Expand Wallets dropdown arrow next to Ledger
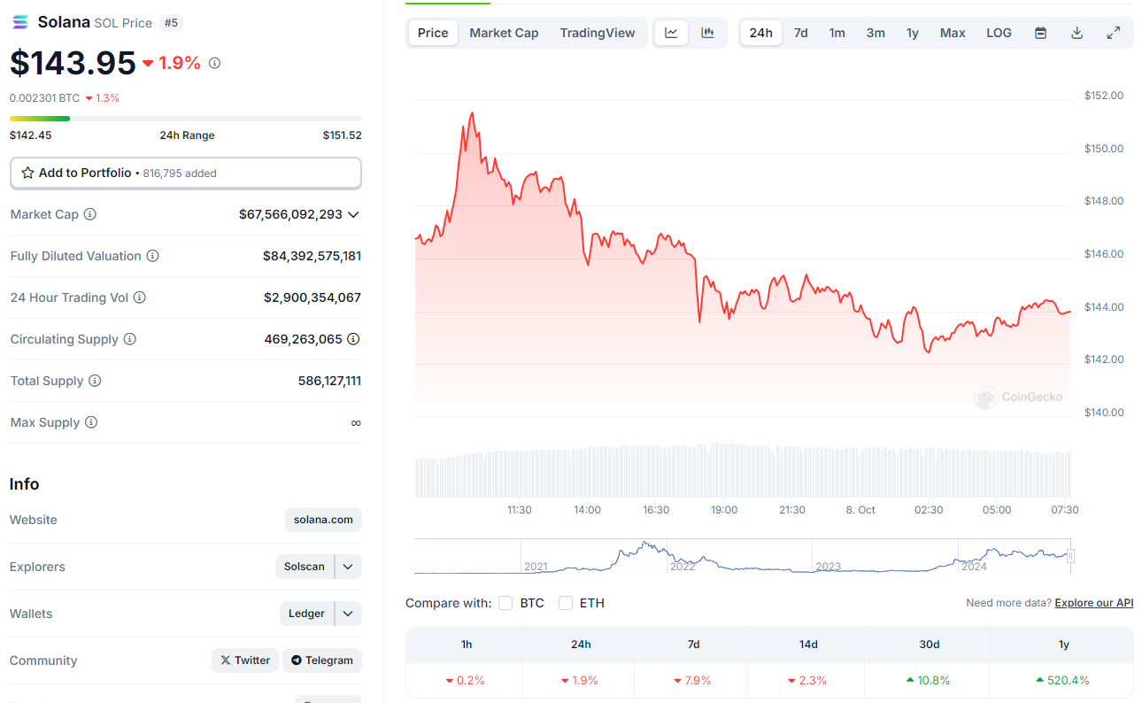Image resolution: width=1142 pixels, height=703 pixels. pyautogui.click(x=348, y=614)
